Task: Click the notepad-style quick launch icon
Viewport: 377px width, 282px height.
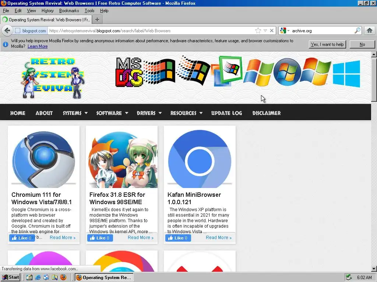Action: pyautogui.click(x=29, y=278)
